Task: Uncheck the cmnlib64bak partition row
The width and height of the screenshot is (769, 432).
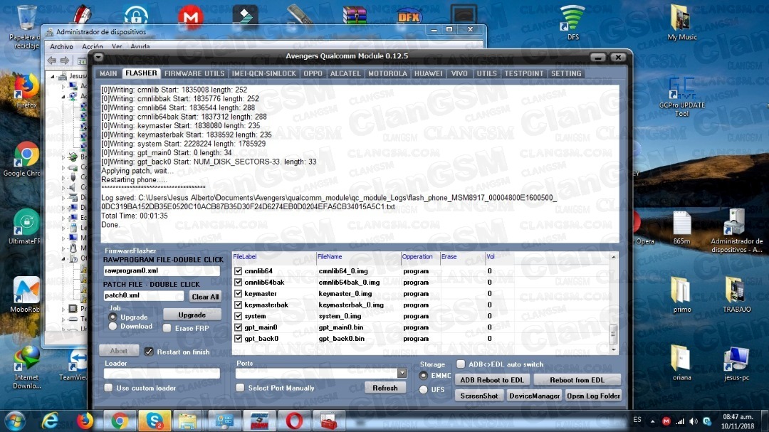Action: point(239,283)
